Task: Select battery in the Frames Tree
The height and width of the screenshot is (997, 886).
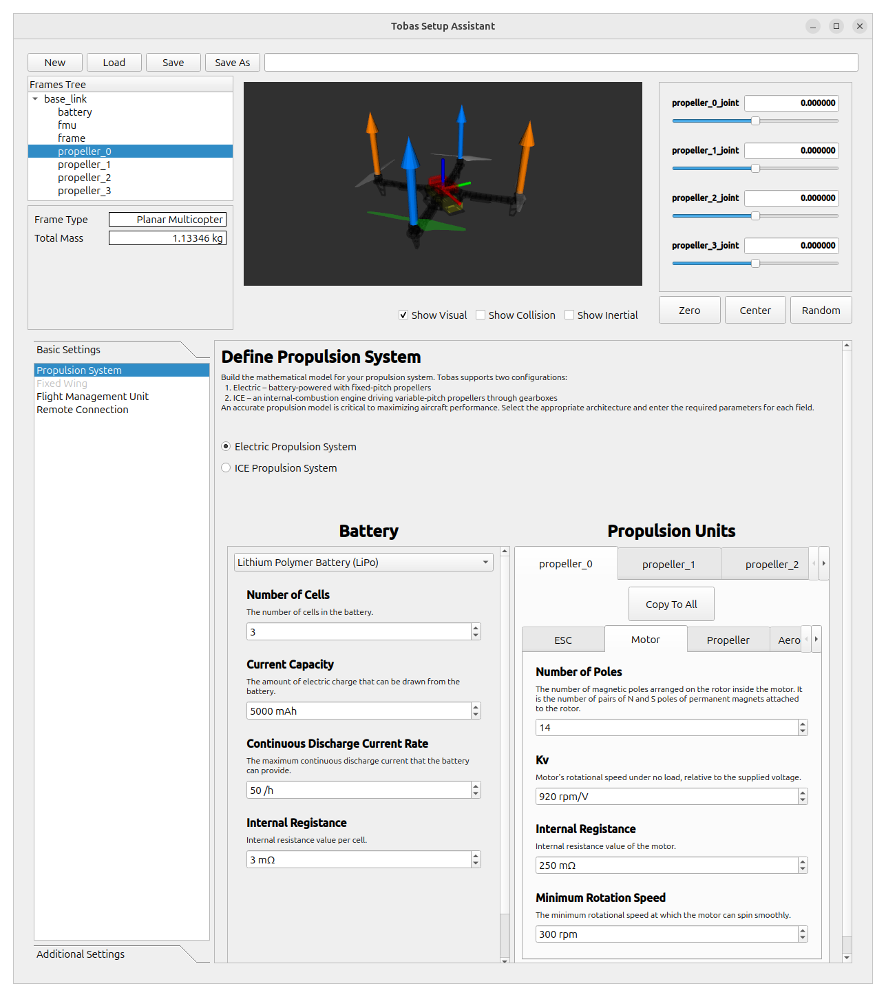Action: pos(74,112)
